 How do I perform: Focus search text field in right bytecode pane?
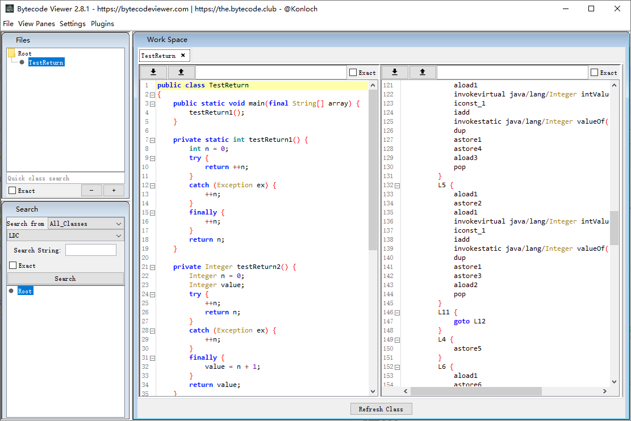click(512, 73)
